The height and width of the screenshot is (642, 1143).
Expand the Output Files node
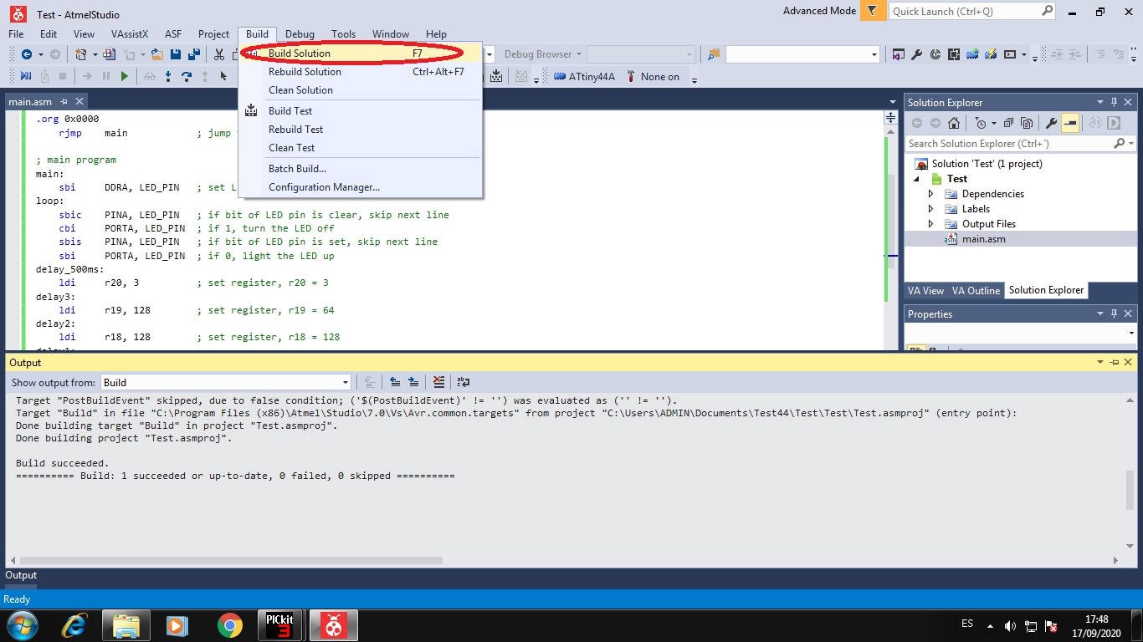click(x=931, y=224)
